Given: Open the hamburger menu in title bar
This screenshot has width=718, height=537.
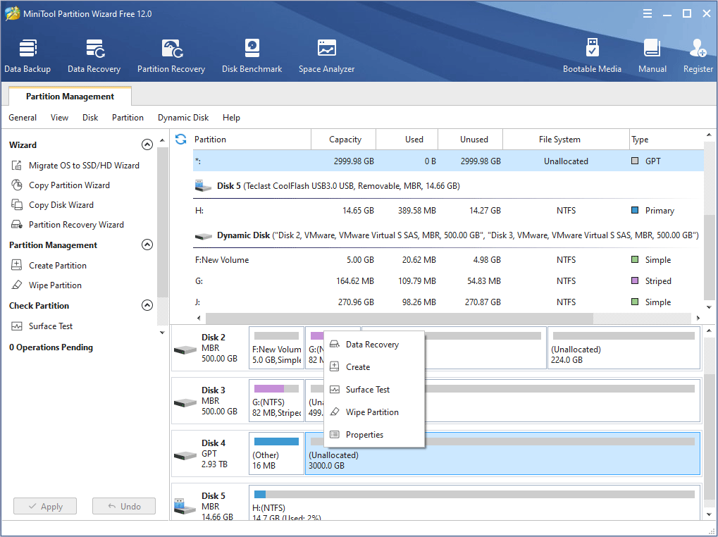Looking at the screenshot, I should (647, 13).
